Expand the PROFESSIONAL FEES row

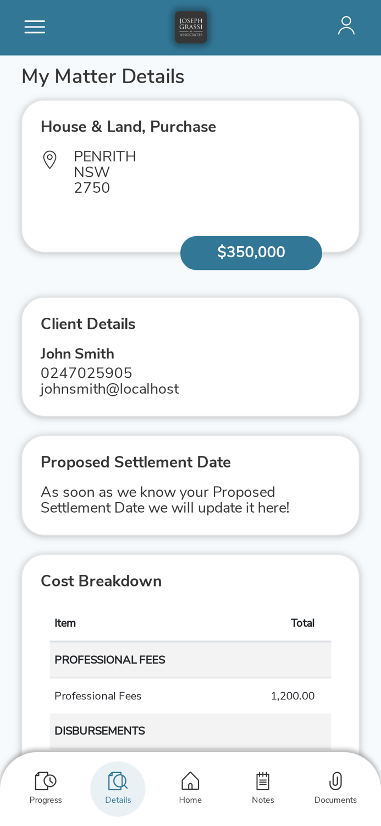pos(190,659)
